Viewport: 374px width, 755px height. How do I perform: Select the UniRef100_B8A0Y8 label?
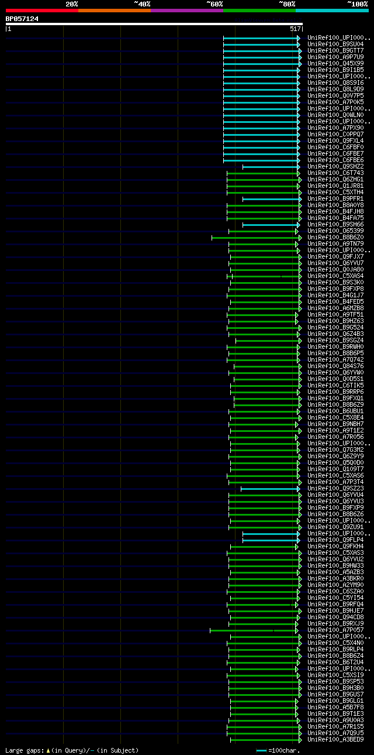click(335, 205)
